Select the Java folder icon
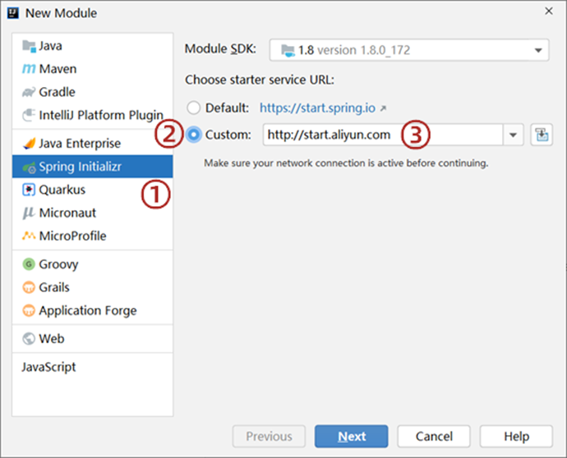The width and height of the screenshot is (567, 458). coord(29,46)
